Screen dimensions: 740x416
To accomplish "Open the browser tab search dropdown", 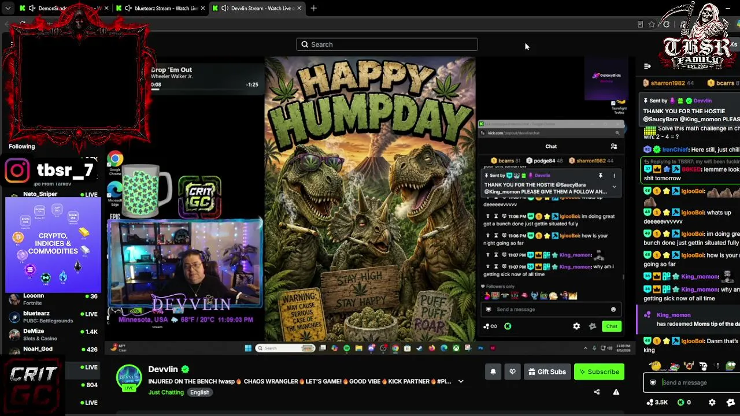I will (x=8, y=8).
